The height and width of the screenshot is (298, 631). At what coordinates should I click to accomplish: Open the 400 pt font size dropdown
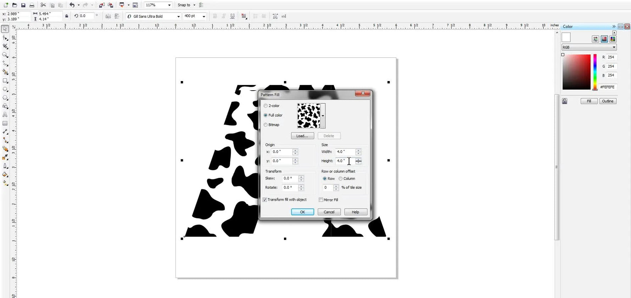(204, 16)
